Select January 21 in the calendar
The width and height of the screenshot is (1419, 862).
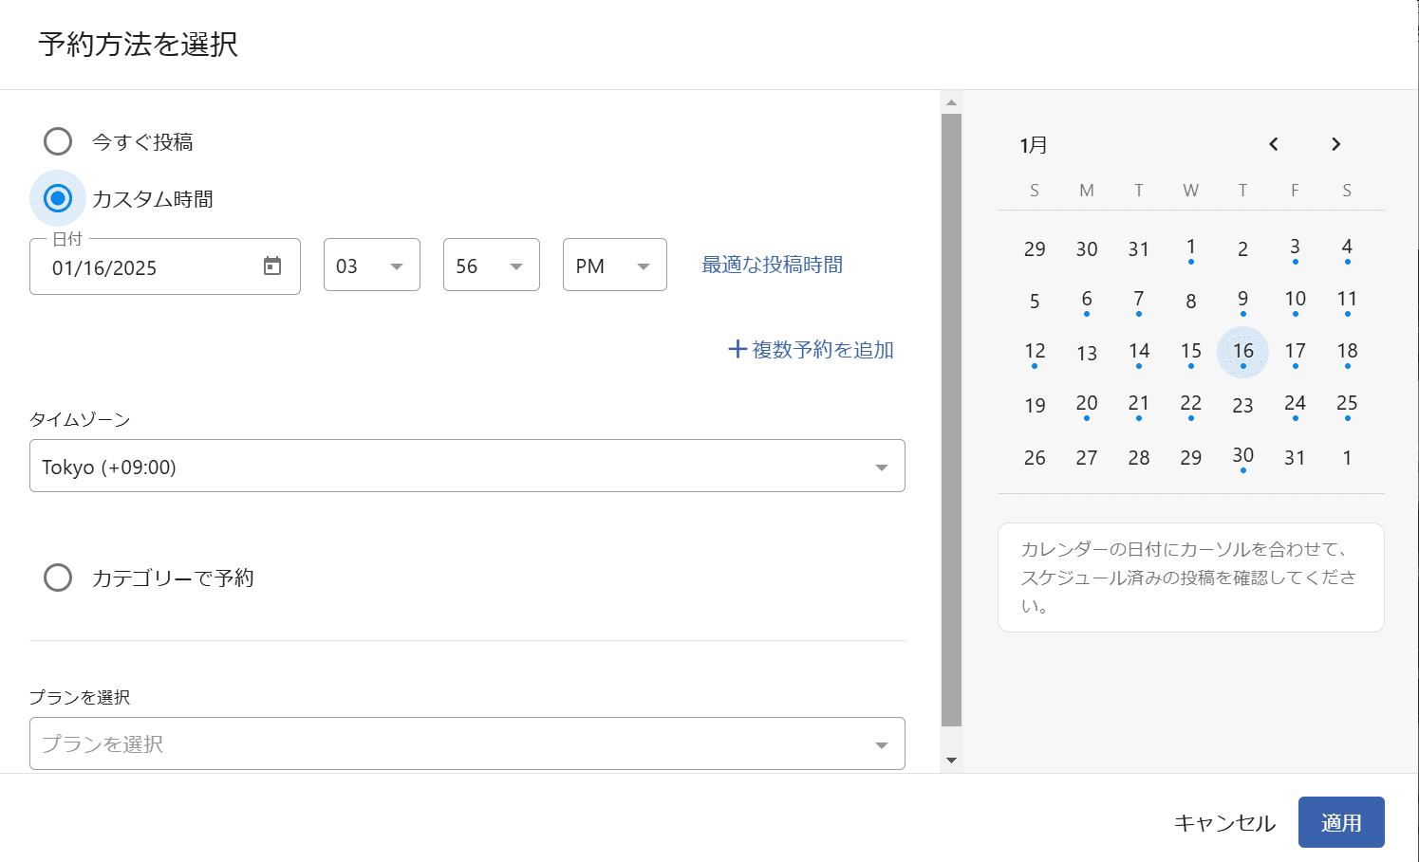tap(1139, 405)
